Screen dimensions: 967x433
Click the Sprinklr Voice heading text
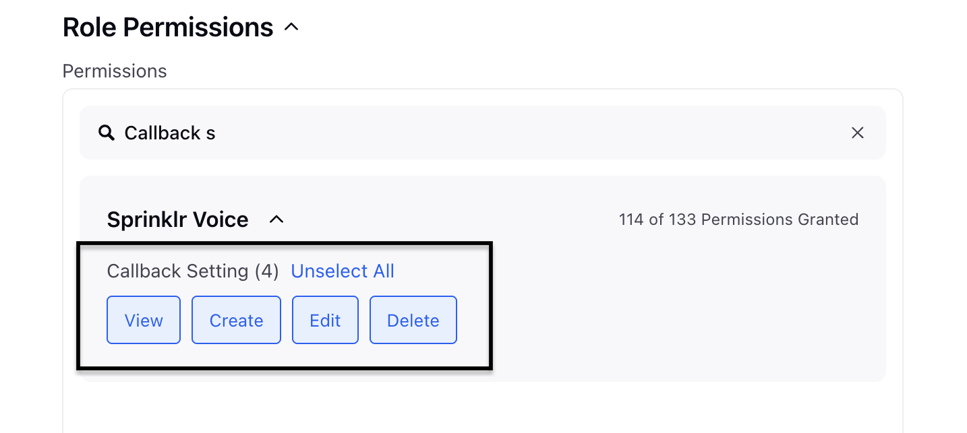click(x=178, y=220)
